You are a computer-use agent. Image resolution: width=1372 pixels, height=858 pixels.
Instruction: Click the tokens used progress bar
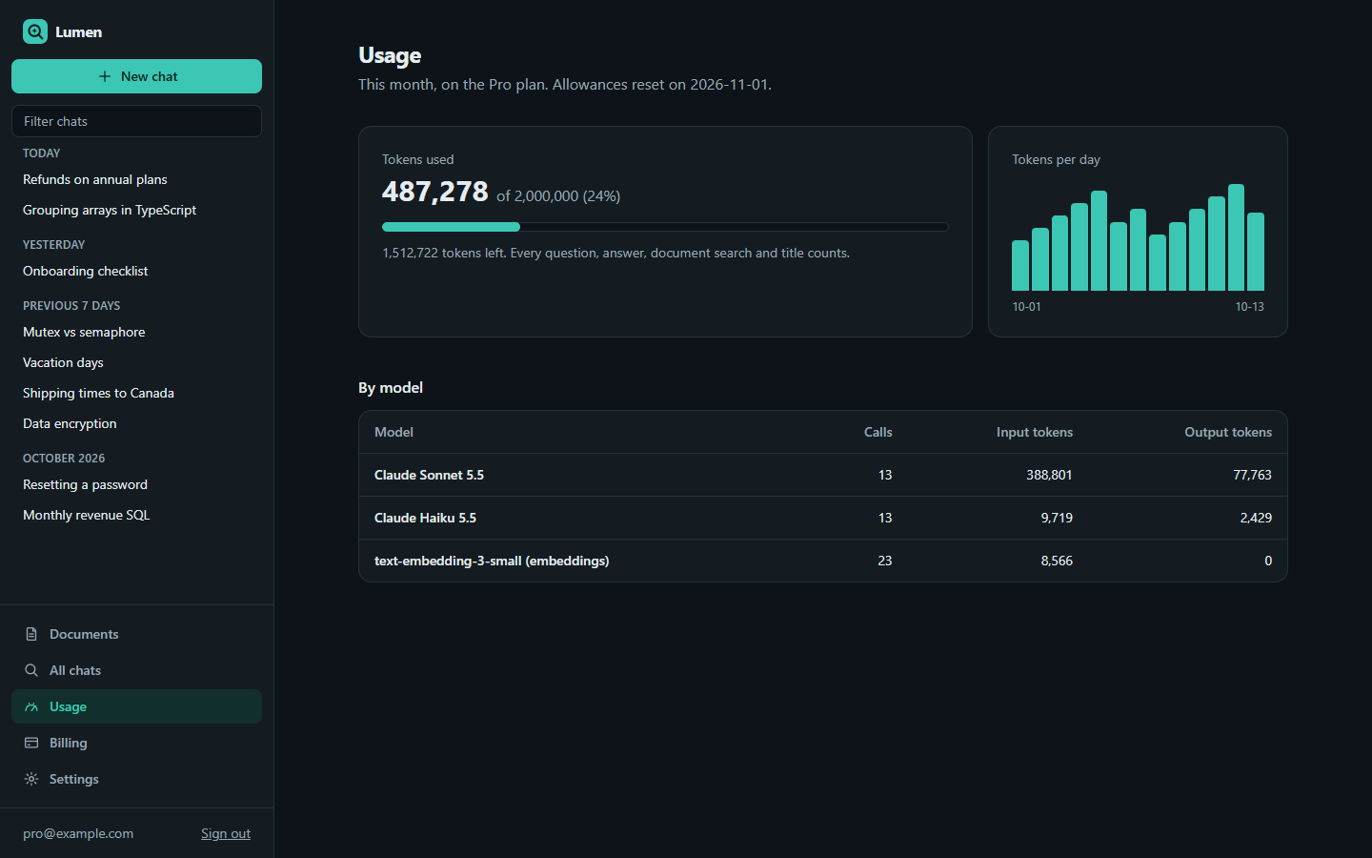coord(665,227)
